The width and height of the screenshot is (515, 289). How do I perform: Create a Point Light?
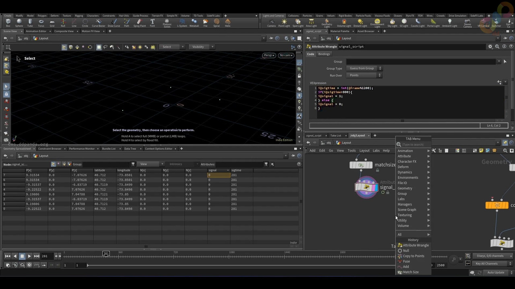point(284,23)
